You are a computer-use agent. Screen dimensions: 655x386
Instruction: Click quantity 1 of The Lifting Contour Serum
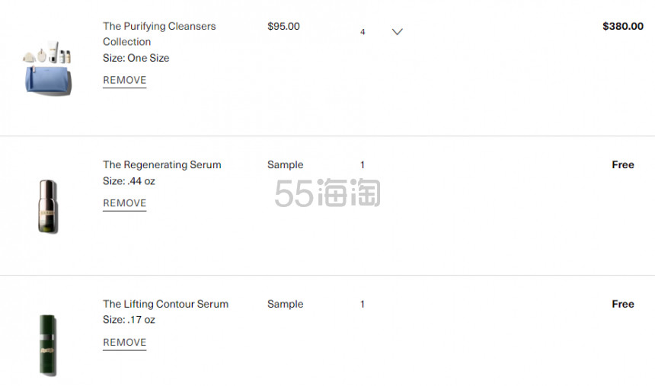[x=363, y=304]
